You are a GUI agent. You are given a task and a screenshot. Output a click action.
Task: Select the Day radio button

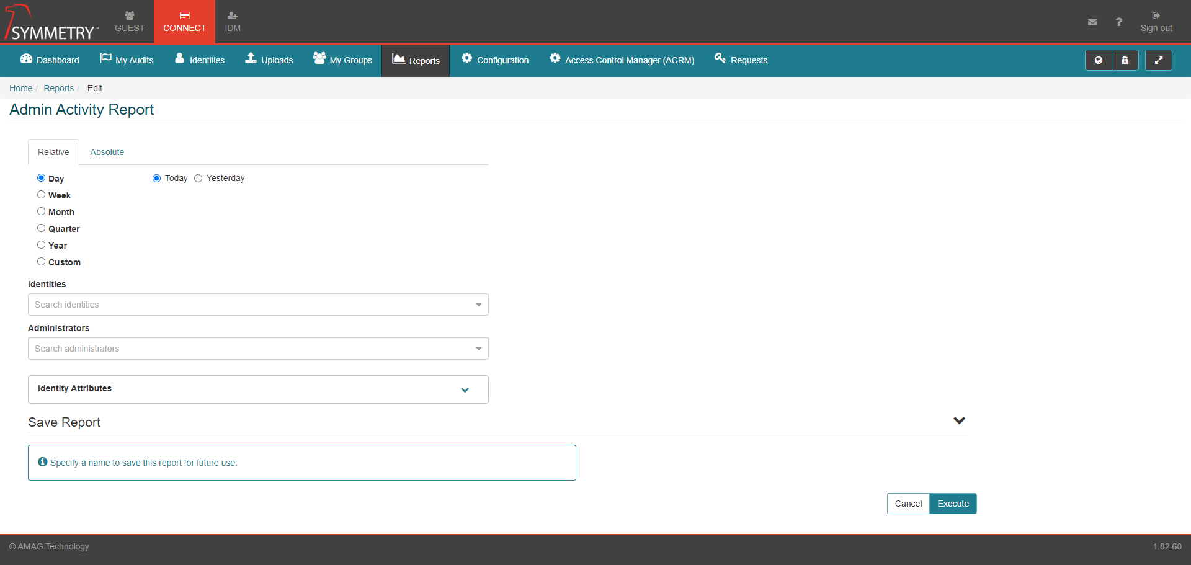pyautogui.click(x=41, y=178)
